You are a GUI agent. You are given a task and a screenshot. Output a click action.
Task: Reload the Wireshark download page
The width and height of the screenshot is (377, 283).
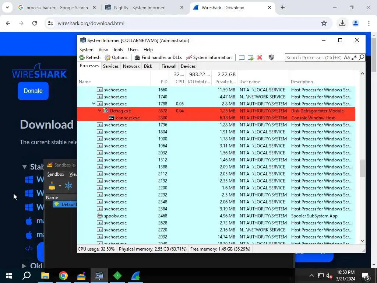35,23
